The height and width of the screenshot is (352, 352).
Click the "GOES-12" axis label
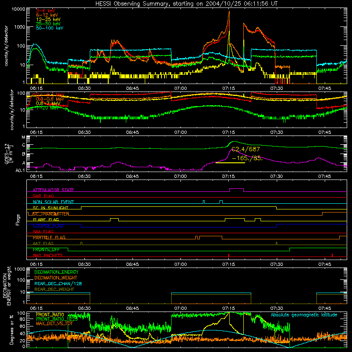[x=7, y=153]
